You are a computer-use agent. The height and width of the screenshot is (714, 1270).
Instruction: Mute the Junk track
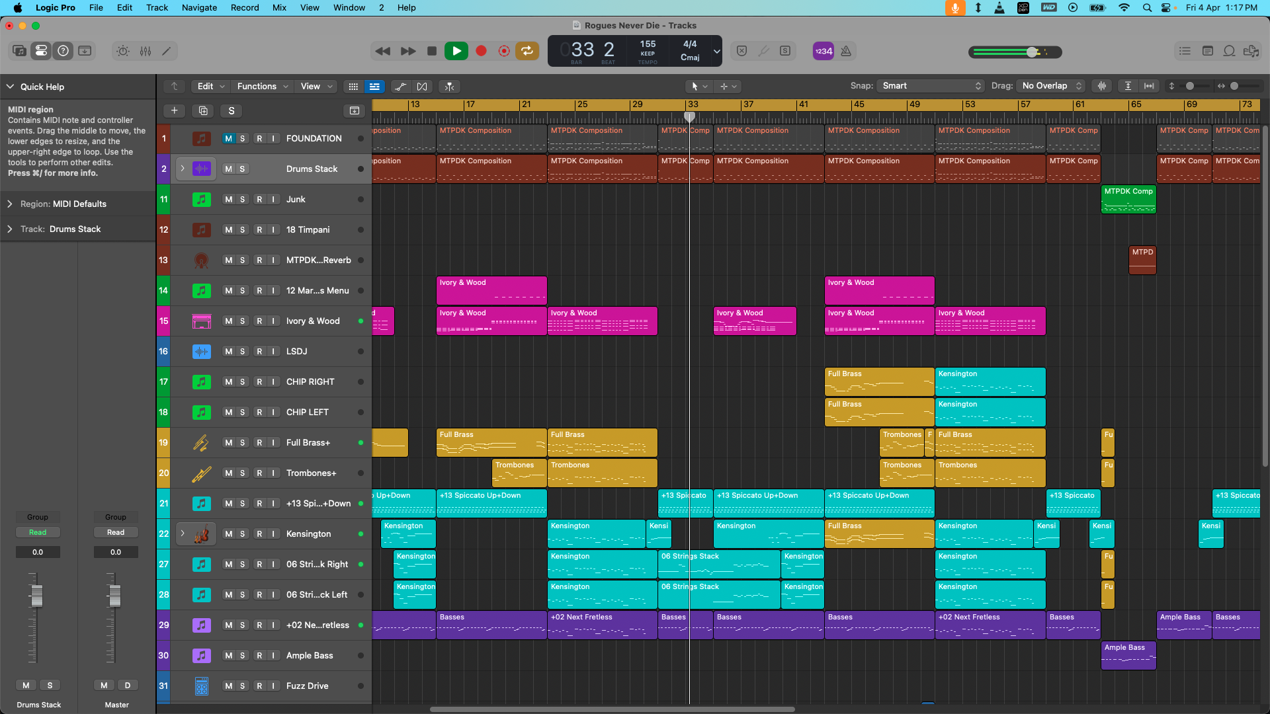[228, 200]
